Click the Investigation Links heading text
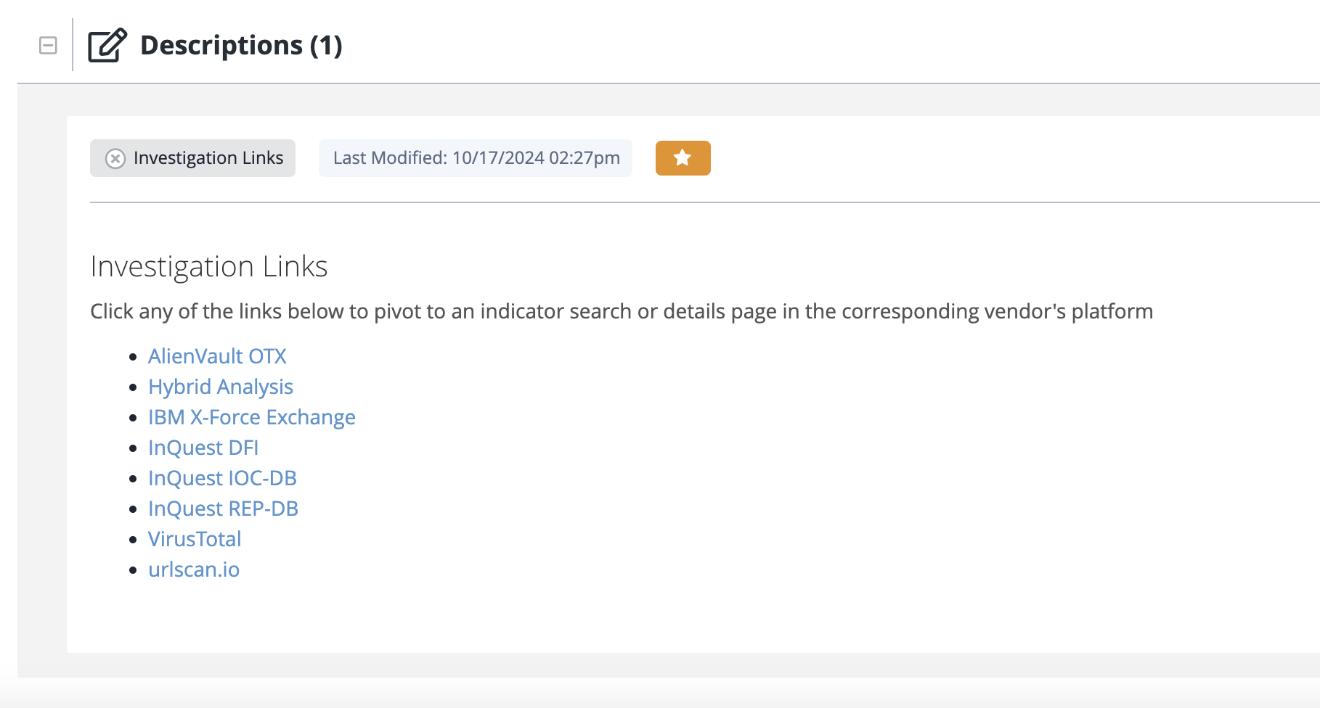 pos(209,266)
